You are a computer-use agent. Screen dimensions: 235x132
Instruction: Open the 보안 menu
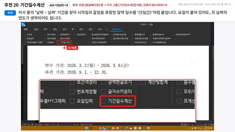tap(81, 29)
